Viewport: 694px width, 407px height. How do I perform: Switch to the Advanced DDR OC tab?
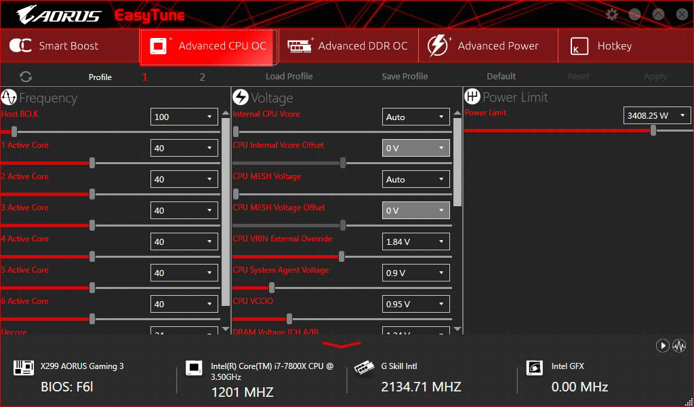(x=349, y=45)
